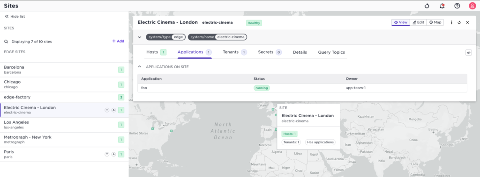Click the T badge on Electric Cinema row
The height and width of the screenshot is (177, 480).
pyautogui.click(x=107, y=110)
